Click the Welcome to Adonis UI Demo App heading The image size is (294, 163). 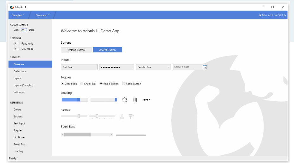tap(90, 31)
